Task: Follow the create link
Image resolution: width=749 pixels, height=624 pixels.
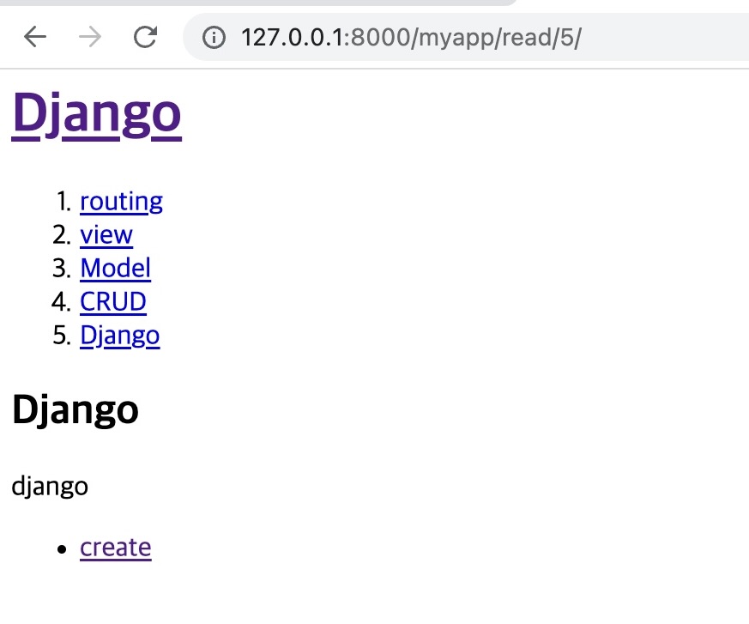Action: (116, 548)
